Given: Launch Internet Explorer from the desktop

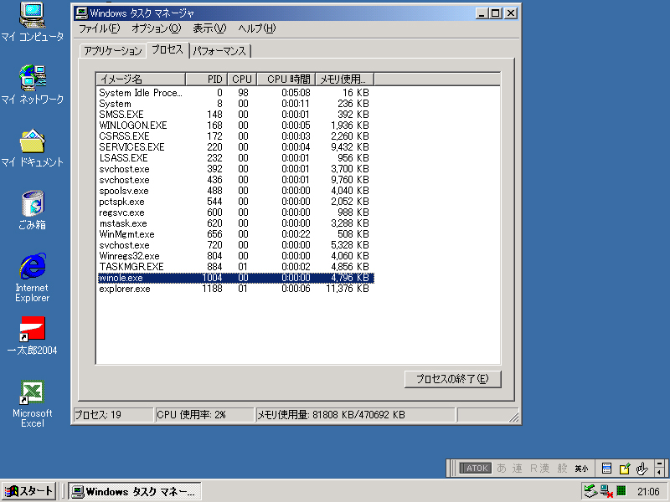Looking at the screenshot, I should tap(32, 267).
